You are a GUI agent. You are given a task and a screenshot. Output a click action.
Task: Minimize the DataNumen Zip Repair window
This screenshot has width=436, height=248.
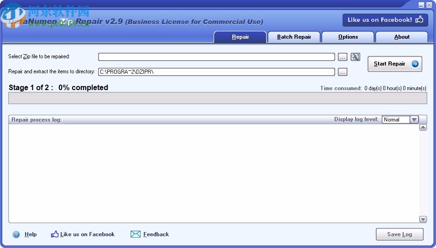click(421, 5)
